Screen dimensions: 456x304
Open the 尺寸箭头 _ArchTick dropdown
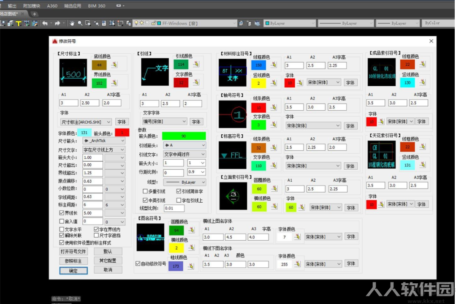pyautogui.click(x=104, y=141)
